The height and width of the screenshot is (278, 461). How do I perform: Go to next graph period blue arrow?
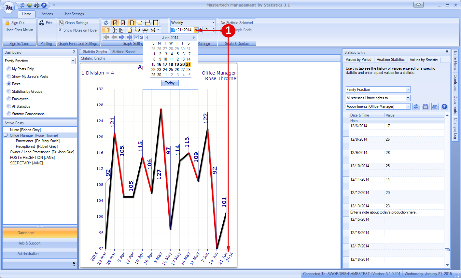click(x=122, y=37)
